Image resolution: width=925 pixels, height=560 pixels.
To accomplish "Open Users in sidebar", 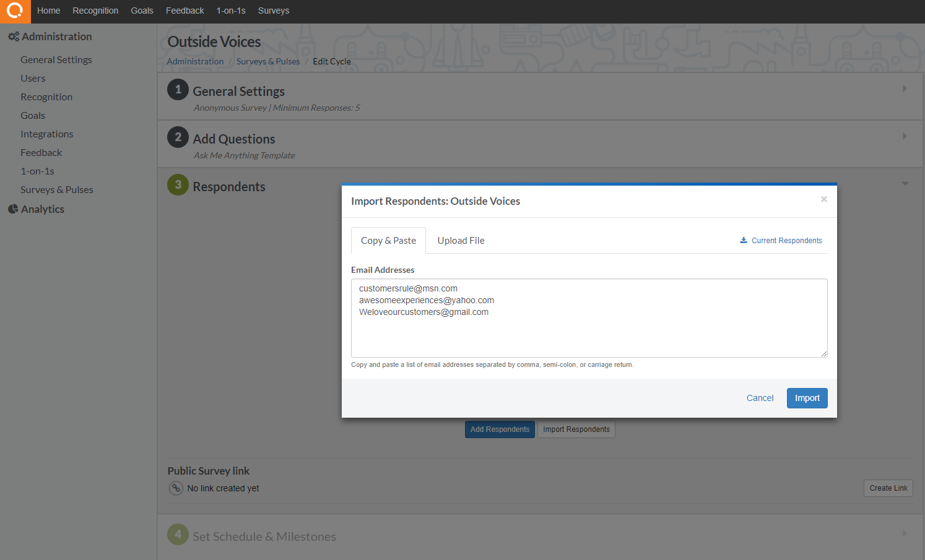I will 33,78.
